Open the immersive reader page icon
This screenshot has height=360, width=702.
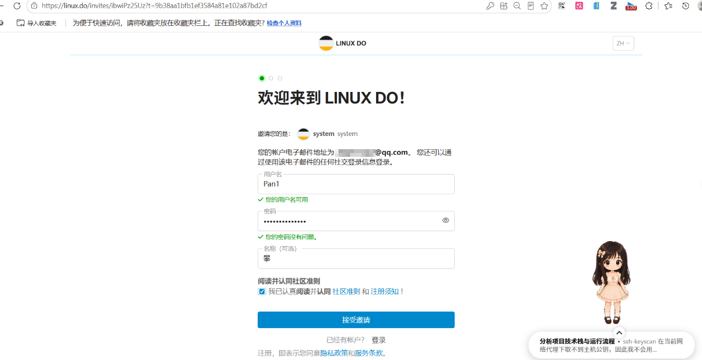[531, 6]
